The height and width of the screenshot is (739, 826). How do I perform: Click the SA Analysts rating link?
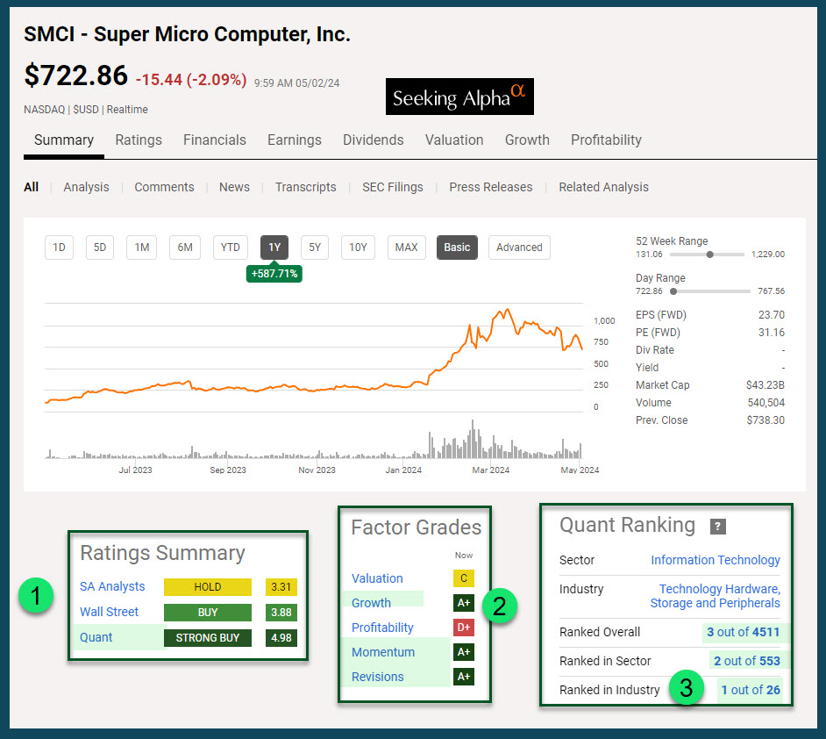pos(112,586)
